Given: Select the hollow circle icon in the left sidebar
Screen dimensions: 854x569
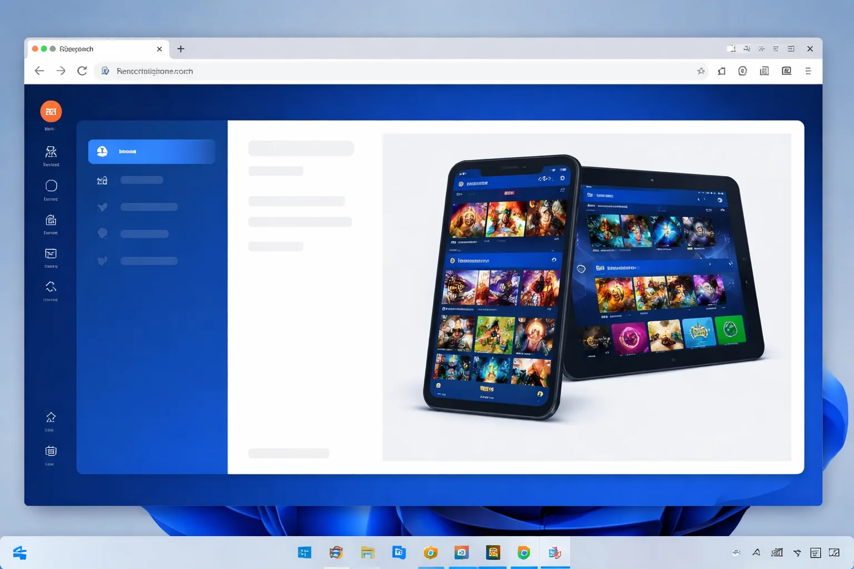Looking at the screenshot, I should click(x=51, y=186).
